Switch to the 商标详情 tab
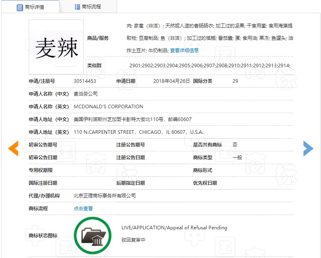Image resolution: width=321 pixels, height=258 pixels. coord(30,7)
